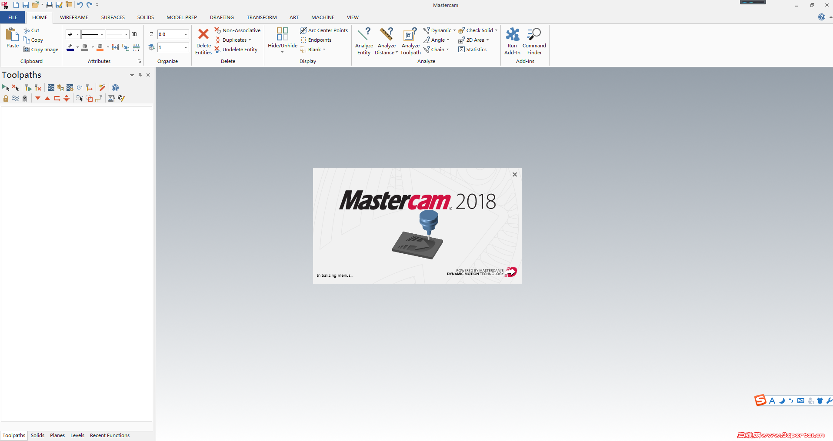Click the Analyze Entity icon
The image size is (833, 441).
coord(364,34)
